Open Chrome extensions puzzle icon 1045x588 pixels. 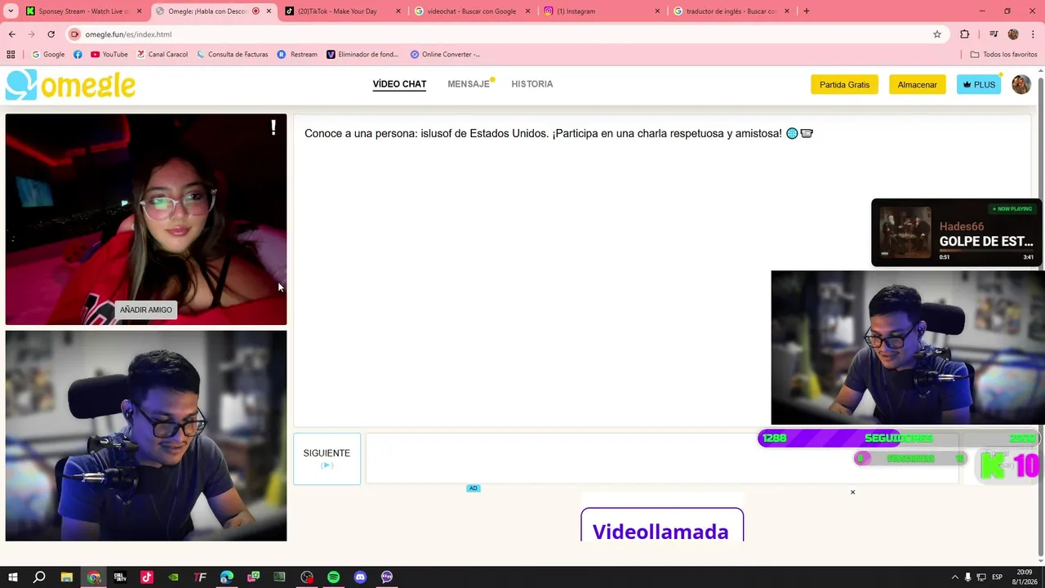[965, 34]
